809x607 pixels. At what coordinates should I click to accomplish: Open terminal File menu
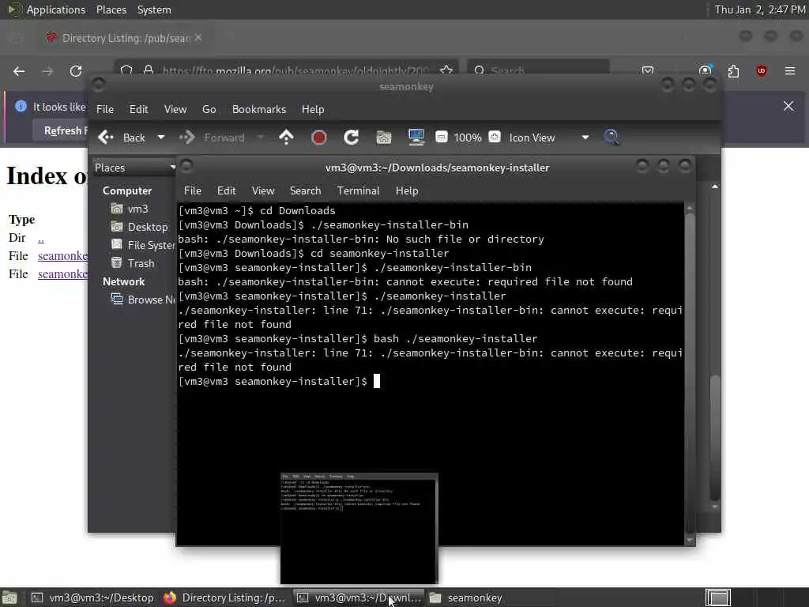[x=193, y=191]
